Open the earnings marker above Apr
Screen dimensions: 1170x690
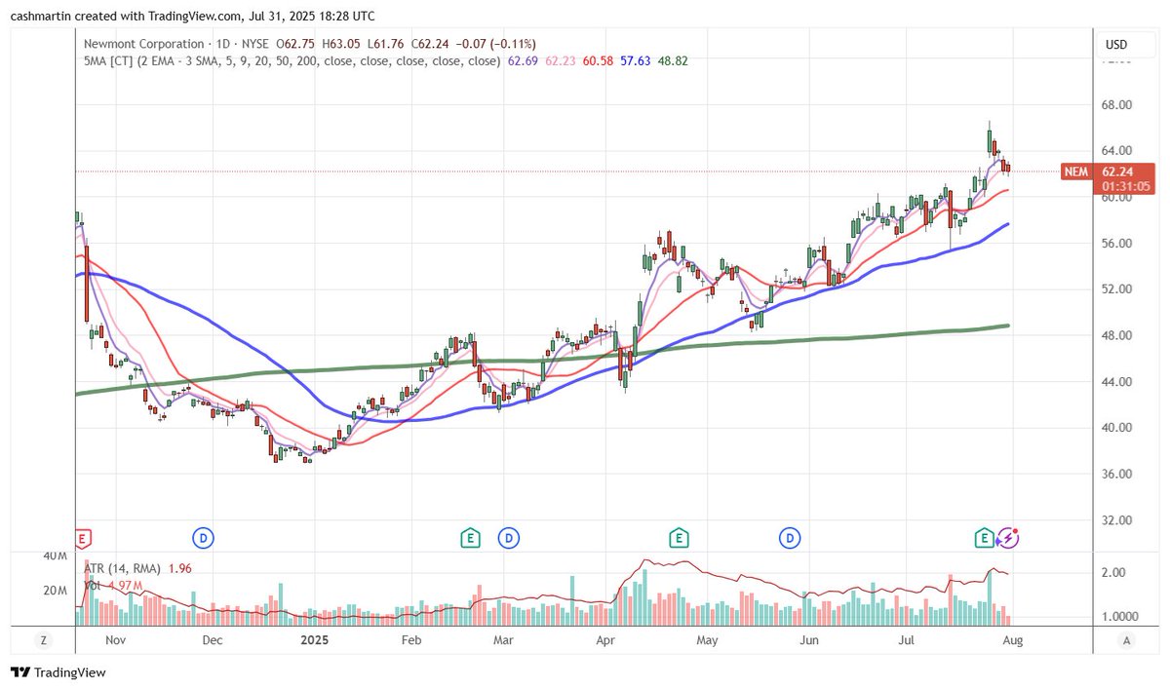click(679, 537)
